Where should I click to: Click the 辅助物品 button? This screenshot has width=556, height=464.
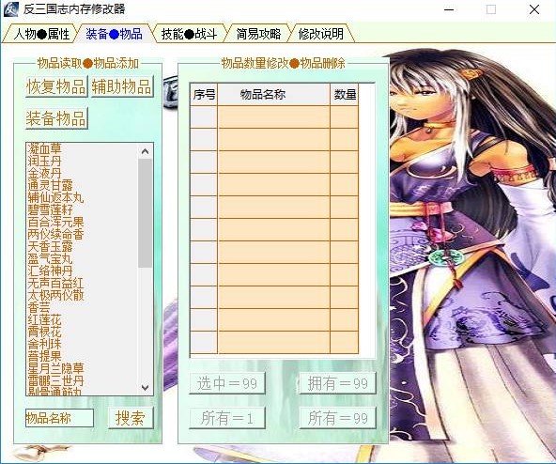click(122, 86)
